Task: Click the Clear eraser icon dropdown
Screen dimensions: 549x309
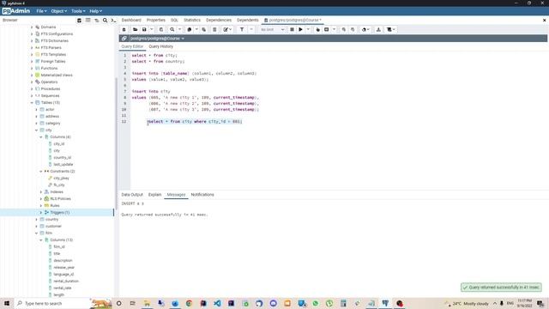Action: click(365, 30)
